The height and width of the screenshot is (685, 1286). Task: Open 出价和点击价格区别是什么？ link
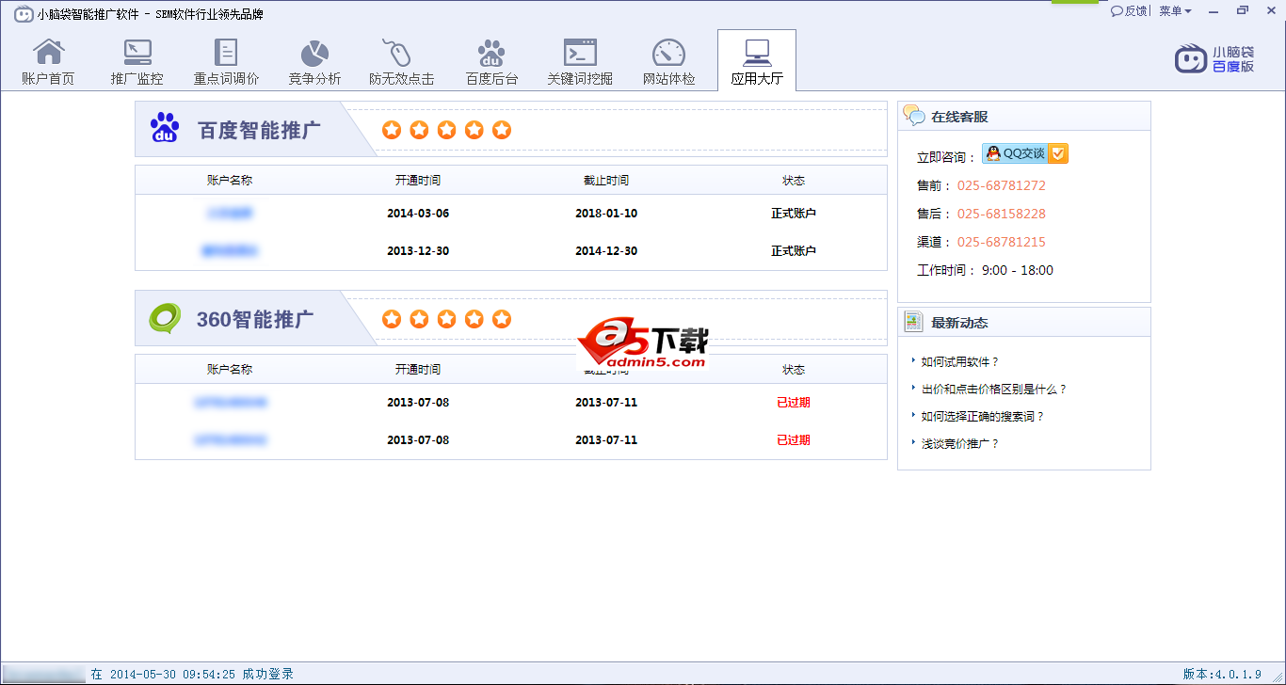pyautogui.click(x=994, y=389)
